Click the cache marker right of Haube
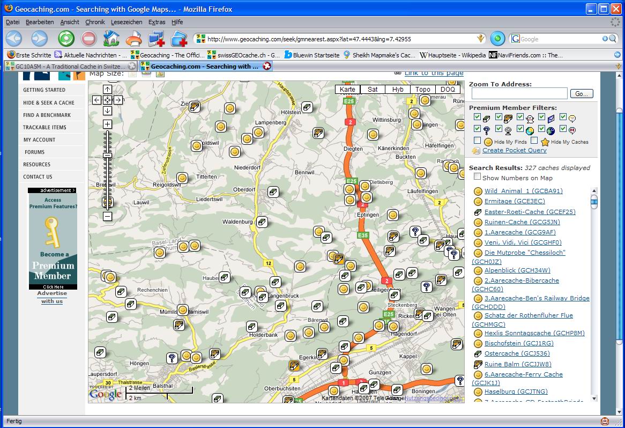Screen dimensions: 625x428 pyautogui.click(x=225, y=277)
